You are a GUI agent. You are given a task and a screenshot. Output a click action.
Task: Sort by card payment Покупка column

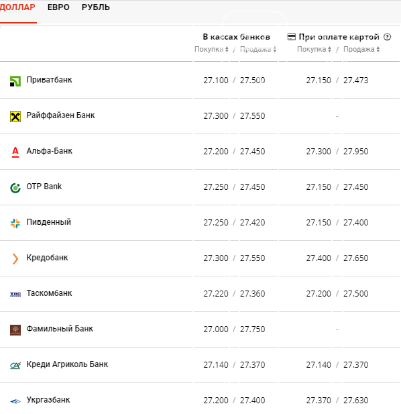point(314,50)
